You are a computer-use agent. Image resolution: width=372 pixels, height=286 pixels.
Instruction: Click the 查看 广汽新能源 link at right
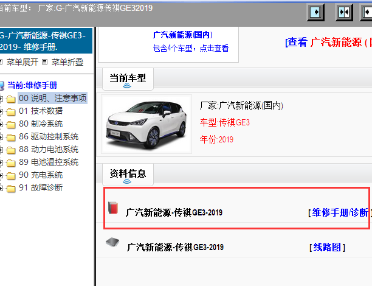pos(328,42)
